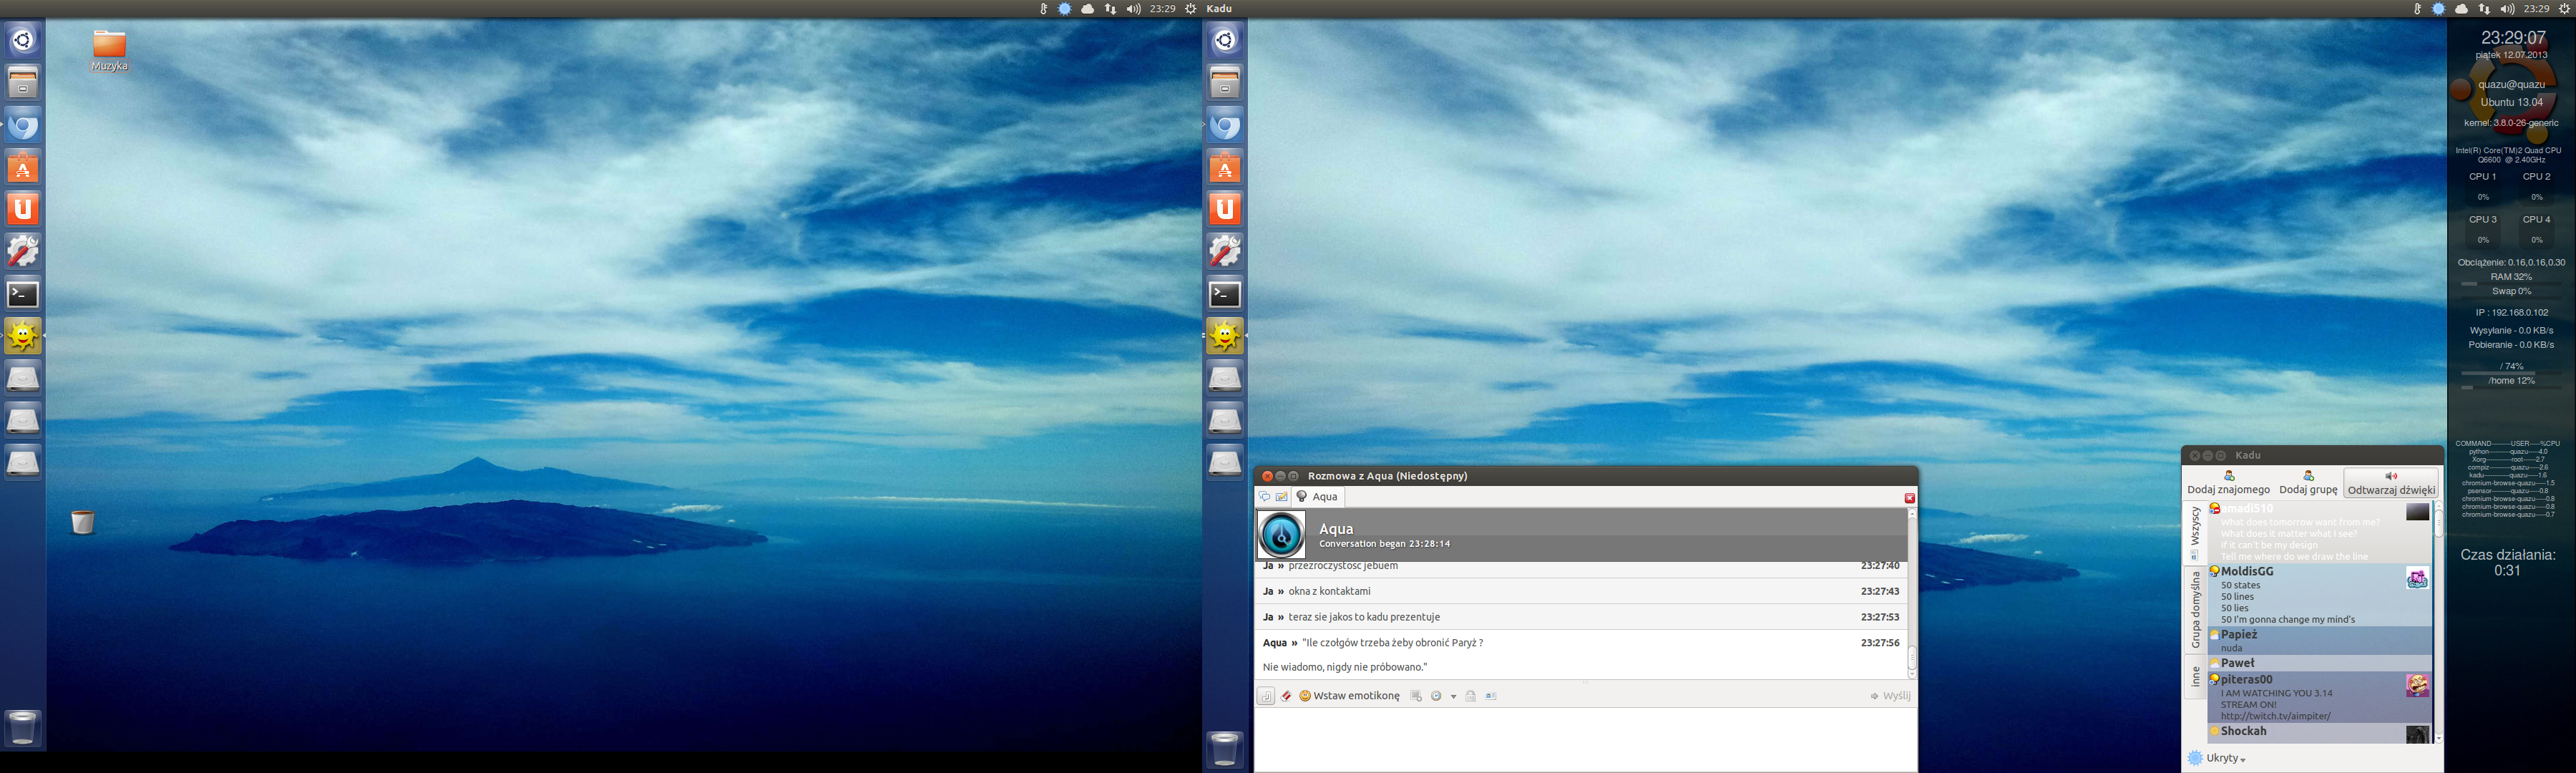Open the history clock dropdown arrow
This screenshot has height=773, width=2576.
tap(1453, 697)
